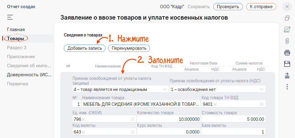Click the report check document icon
Viewport: 295px width, 138px height.
click(287, 30)
